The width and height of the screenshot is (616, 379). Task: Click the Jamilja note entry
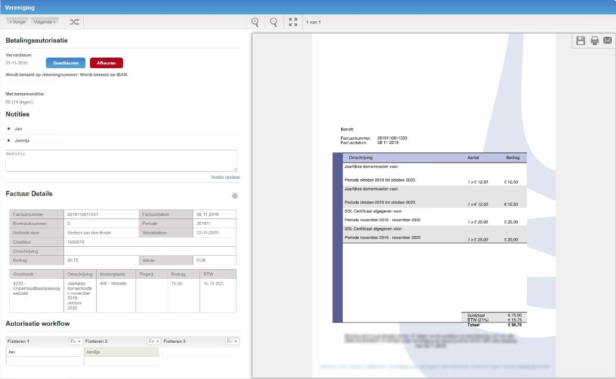(22, 140)
